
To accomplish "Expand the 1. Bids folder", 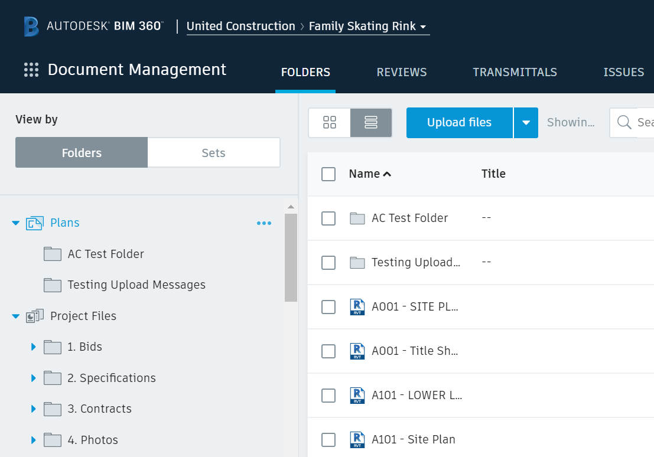I will (34, 347).
